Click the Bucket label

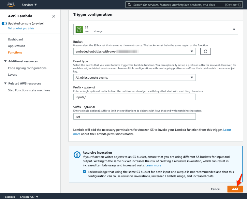pyautogui.click(x=78, y=42)
